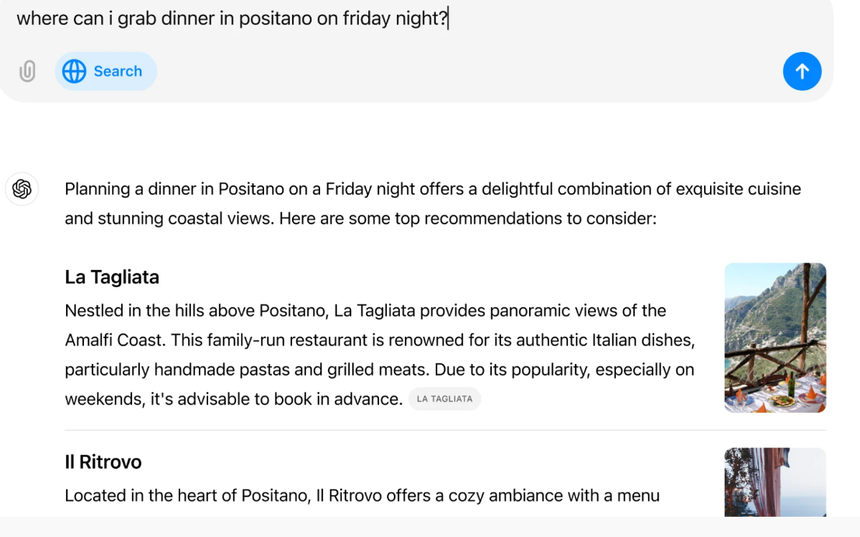Click the paperclip attach file icon
Image resolution: width=860 pixels, height=537 pixels.
pos(27,71)
